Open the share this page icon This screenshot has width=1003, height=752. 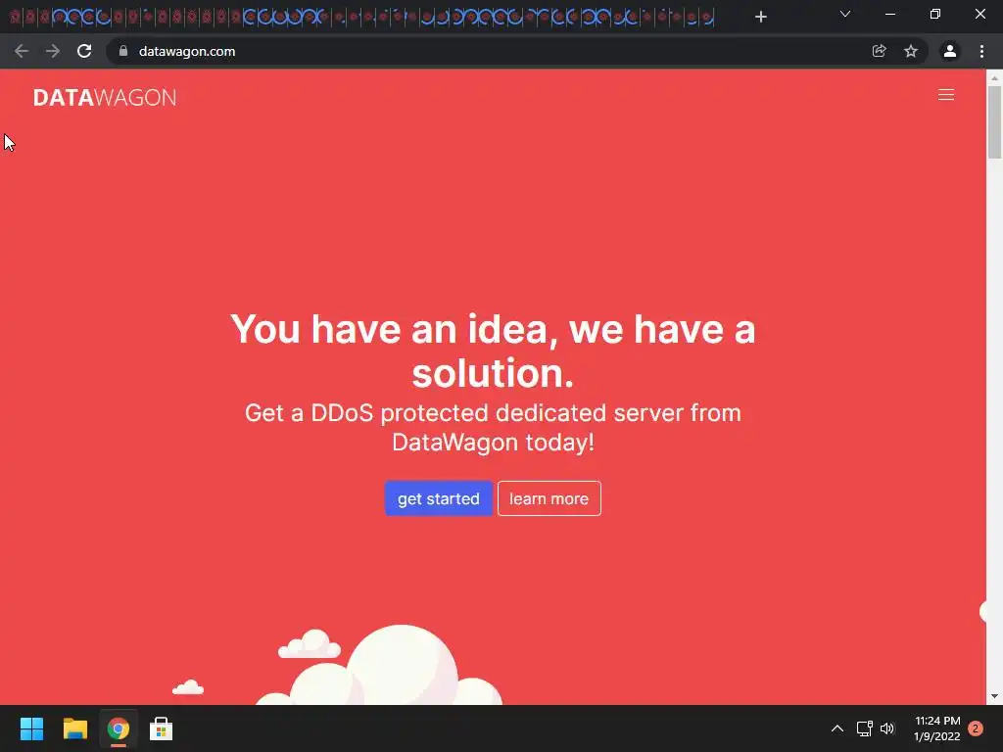point(879,51)
